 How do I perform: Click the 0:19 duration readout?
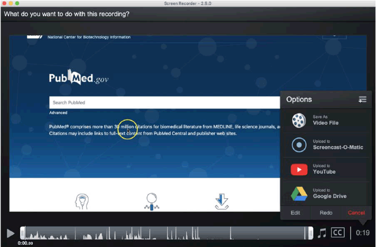pos(363,233)
